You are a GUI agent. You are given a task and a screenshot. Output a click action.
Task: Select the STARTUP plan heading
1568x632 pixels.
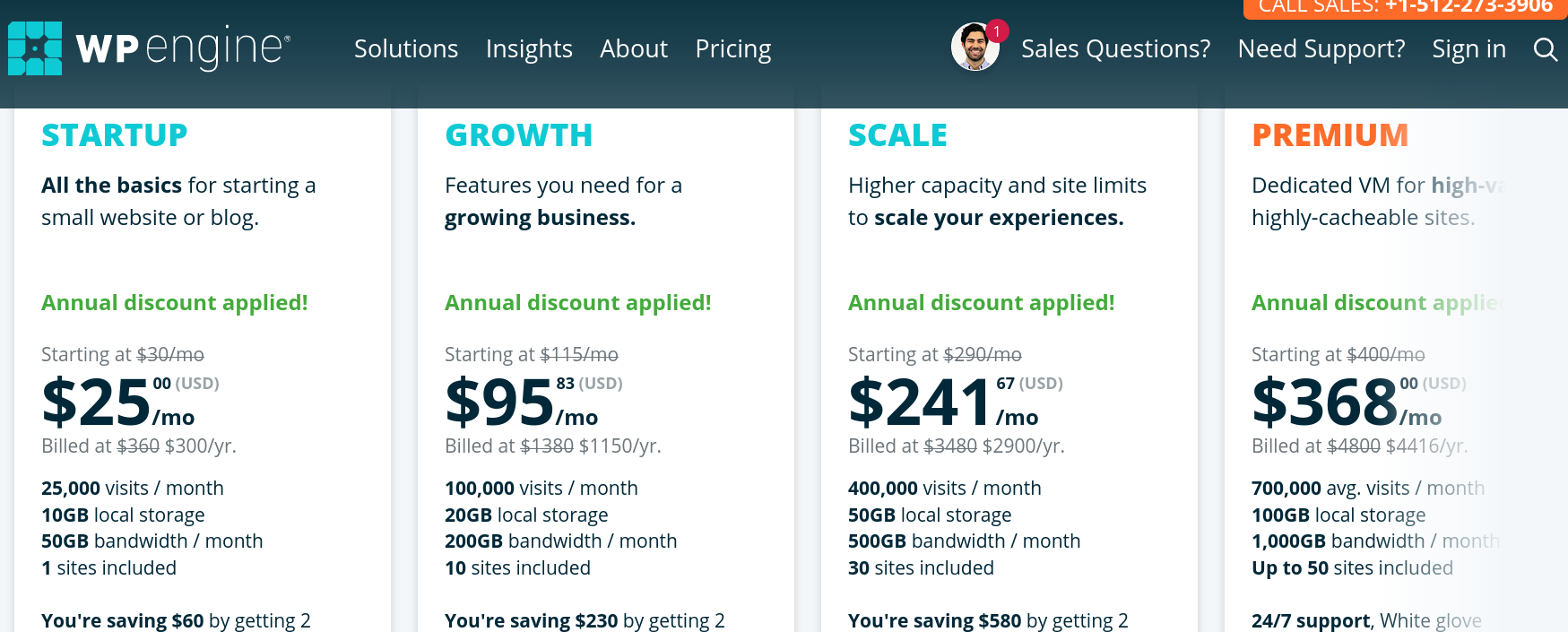[115, 135]
